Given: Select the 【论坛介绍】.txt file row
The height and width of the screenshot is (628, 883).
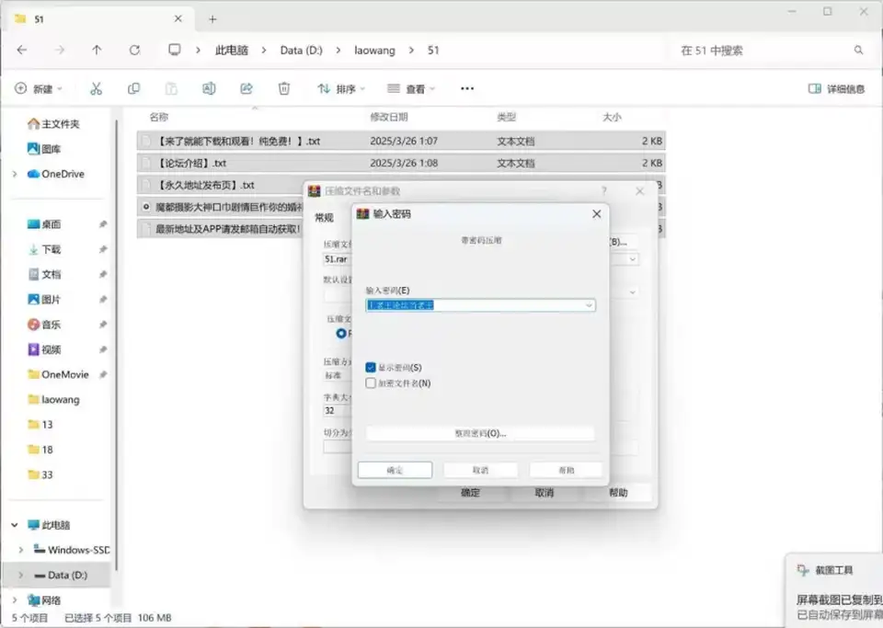Looking at the screenshot, I should pyautogui.click(x=401, y=163).
